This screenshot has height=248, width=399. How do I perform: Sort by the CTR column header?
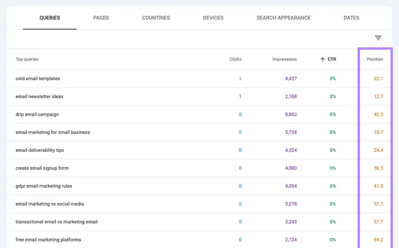pyautogui.click(x=332, y=59)
